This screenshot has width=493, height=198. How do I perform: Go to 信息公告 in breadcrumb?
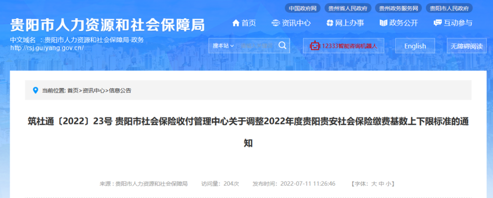coord(120,91)
